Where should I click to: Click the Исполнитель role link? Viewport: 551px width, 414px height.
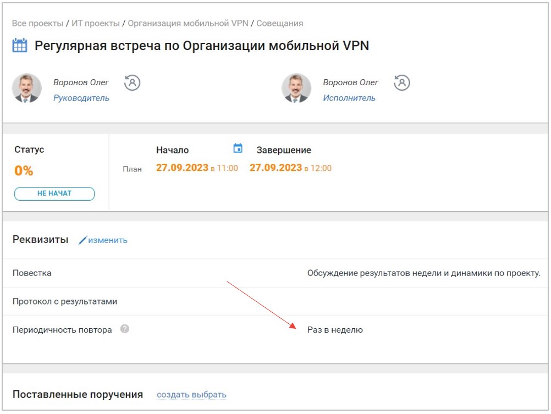pyautogui.click(x=349, y=98)
